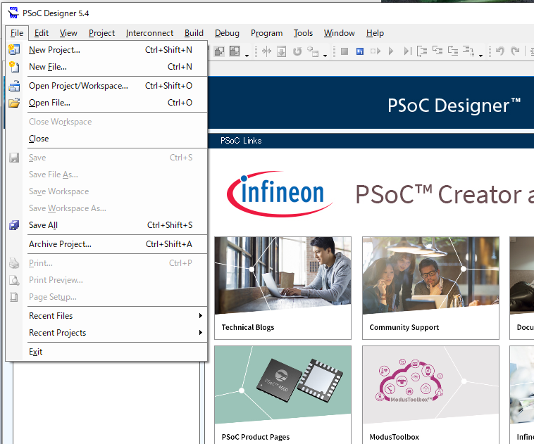Open the View menu

click(x=68, y=33)
